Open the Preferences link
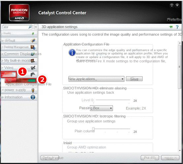This screenshot has width=183, height=164. [174, 19]
